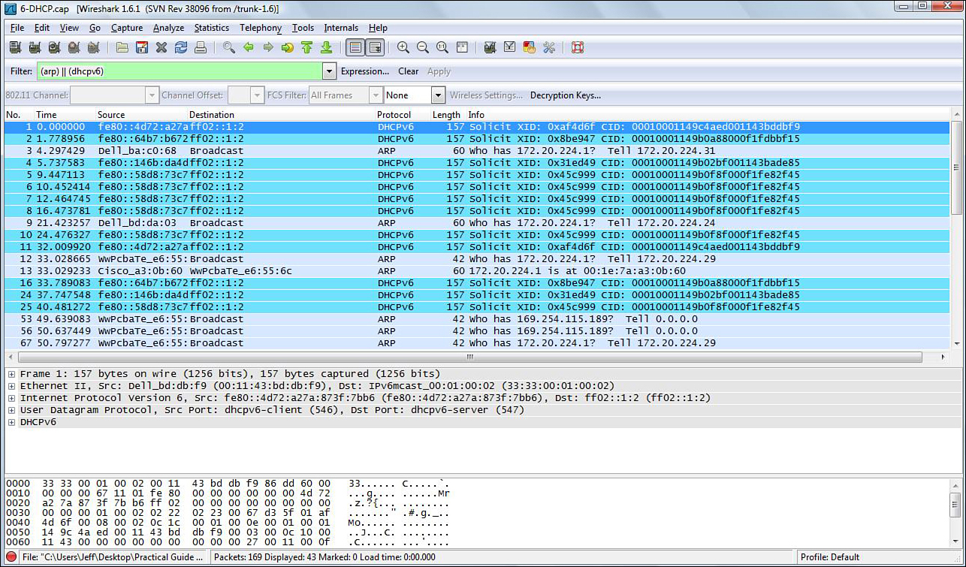Image resolution: width=966 pixels, height=567 pixels.
Task: Reload this capture file icon
Action: (181, 47)
